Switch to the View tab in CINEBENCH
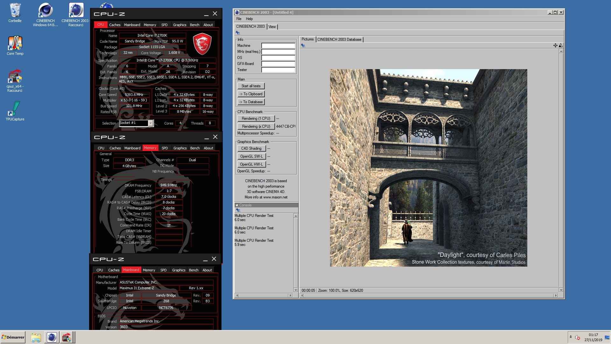 click(x=272, y=27)
